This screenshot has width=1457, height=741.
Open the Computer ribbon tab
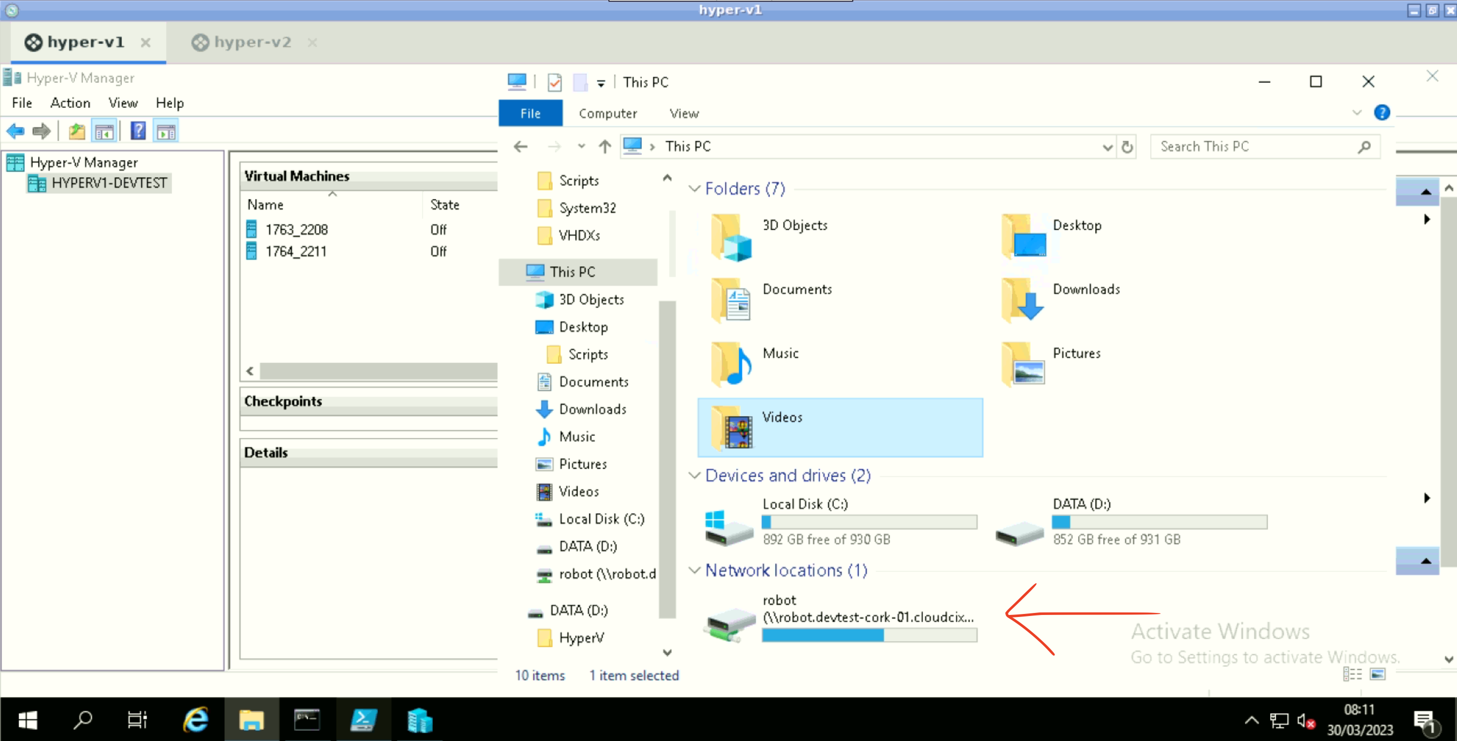pyautogui.click(x=608, y=114)
